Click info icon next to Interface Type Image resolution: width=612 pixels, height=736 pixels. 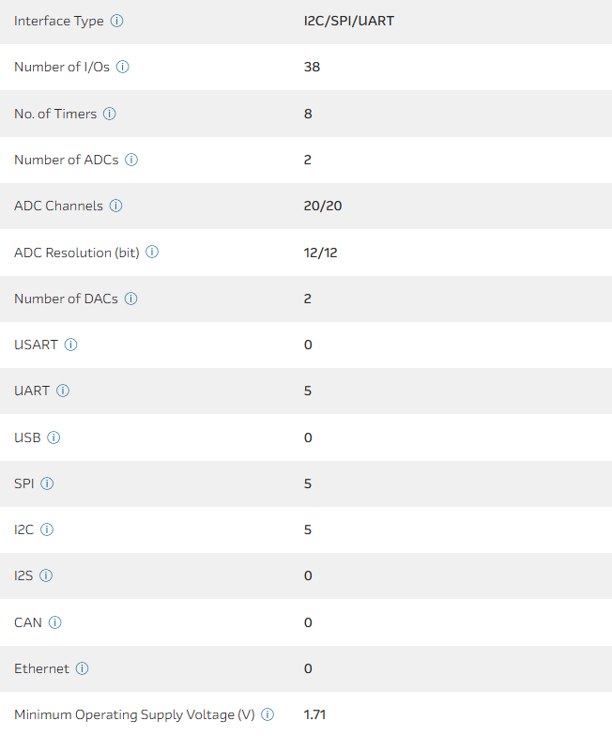(x=116, y=21)
